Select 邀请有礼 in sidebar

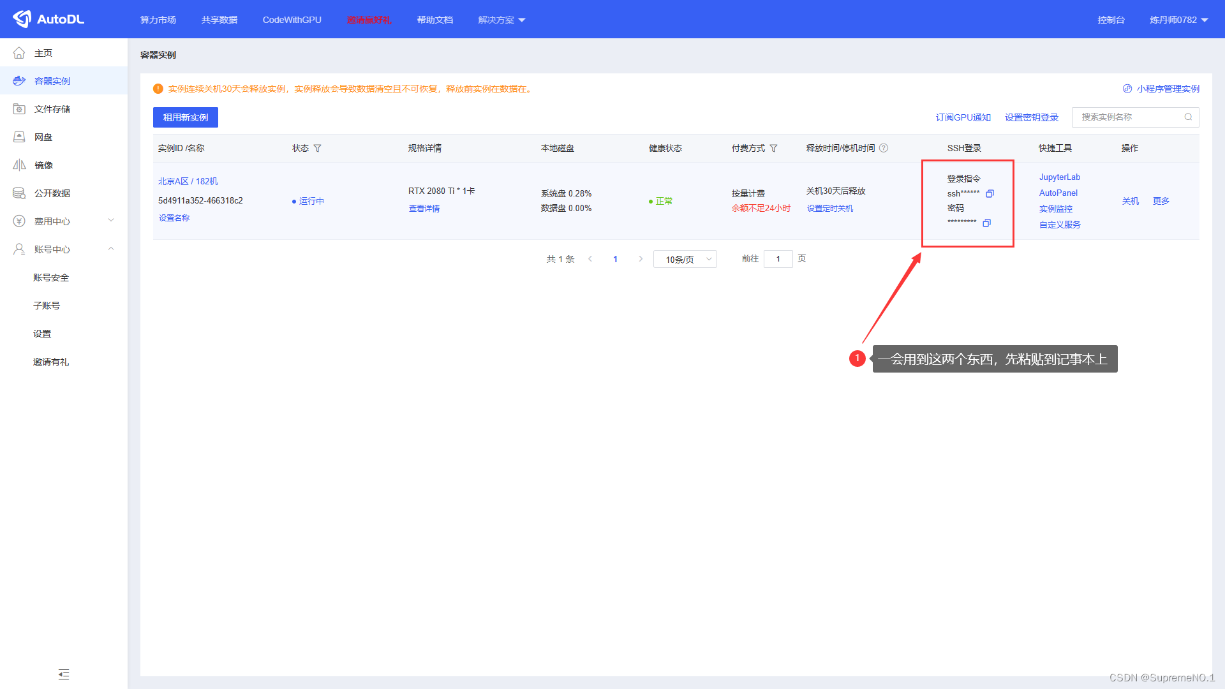click(x=51, y=362)
